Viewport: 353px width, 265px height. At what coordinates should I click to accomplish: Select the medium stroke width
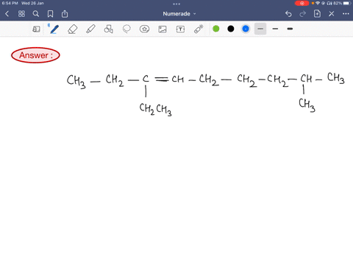[275, 29]
